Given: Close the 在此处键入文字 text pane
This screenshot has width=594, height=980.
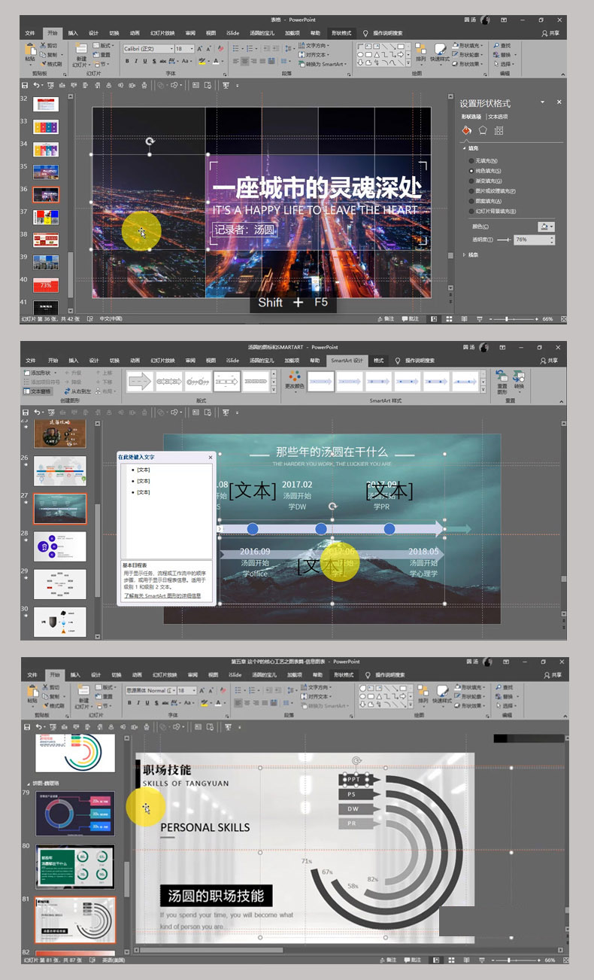Looking at the screenshot, I should pyautogui.click(x=211, y=457).
